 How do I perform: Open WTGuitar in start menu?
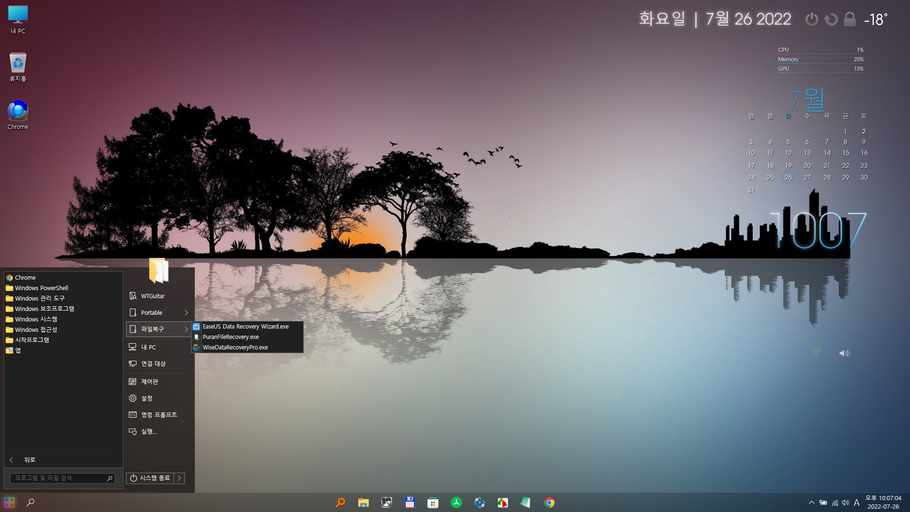158,296
